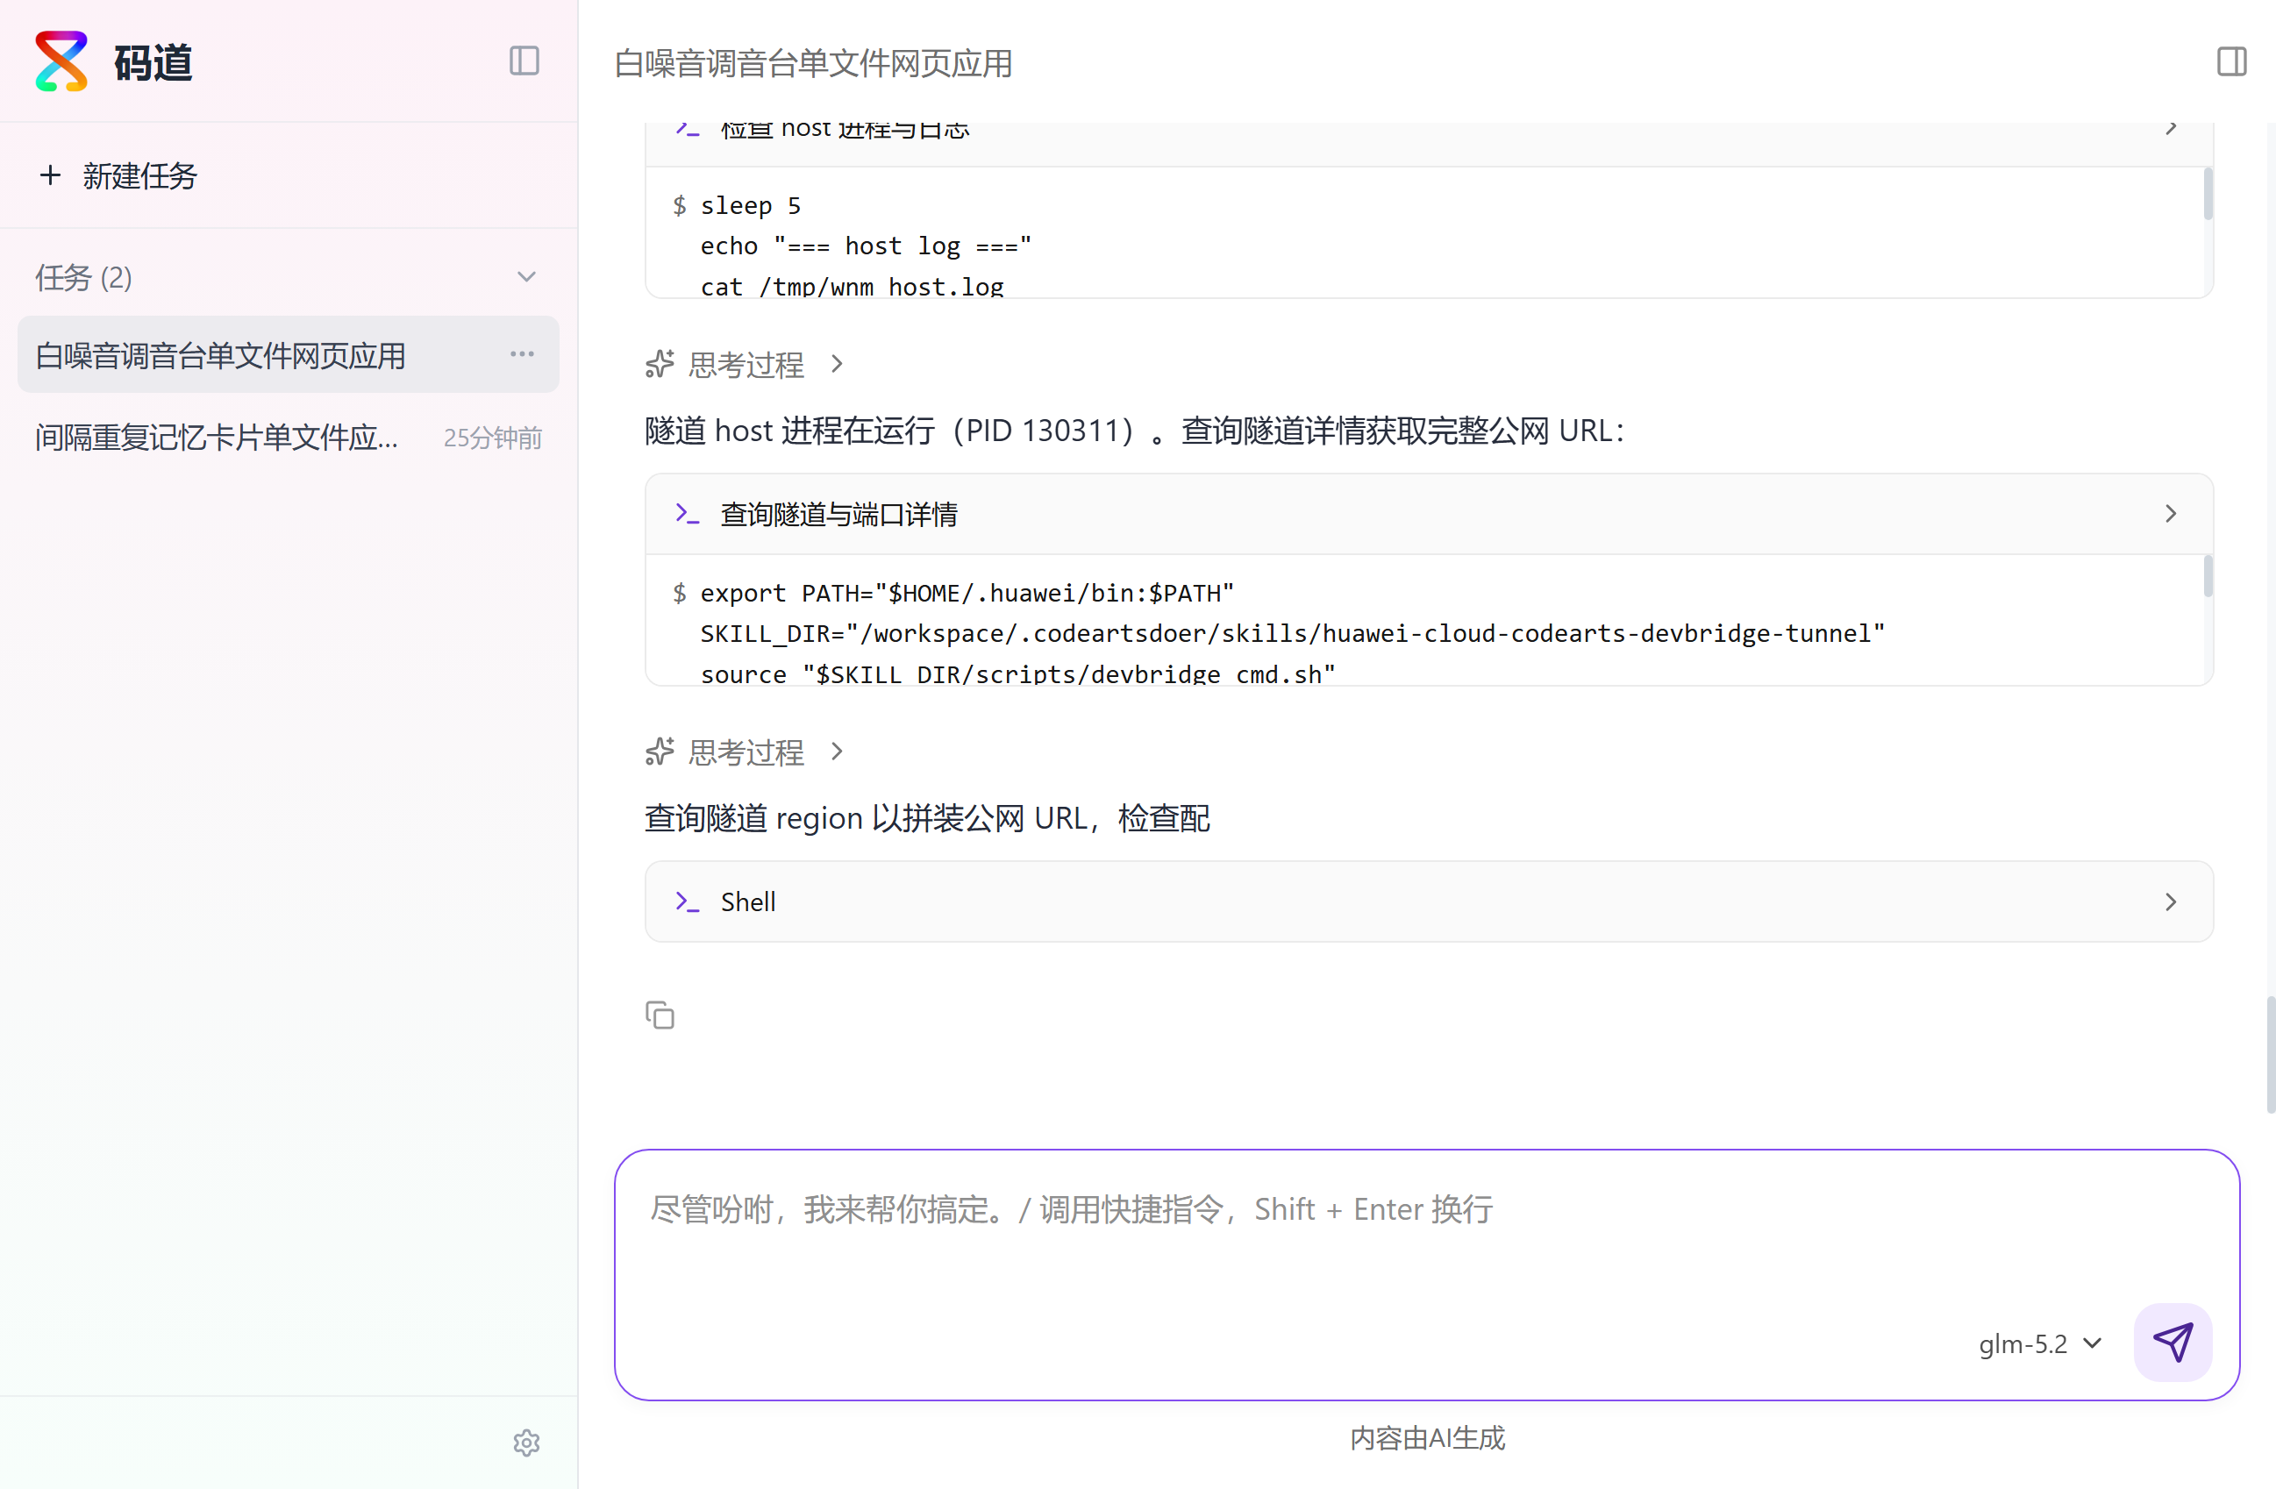The height and width of the screenshot is (1489, 2276).
Task: Click the 码道 logo icon
Action: pos(61,61)
